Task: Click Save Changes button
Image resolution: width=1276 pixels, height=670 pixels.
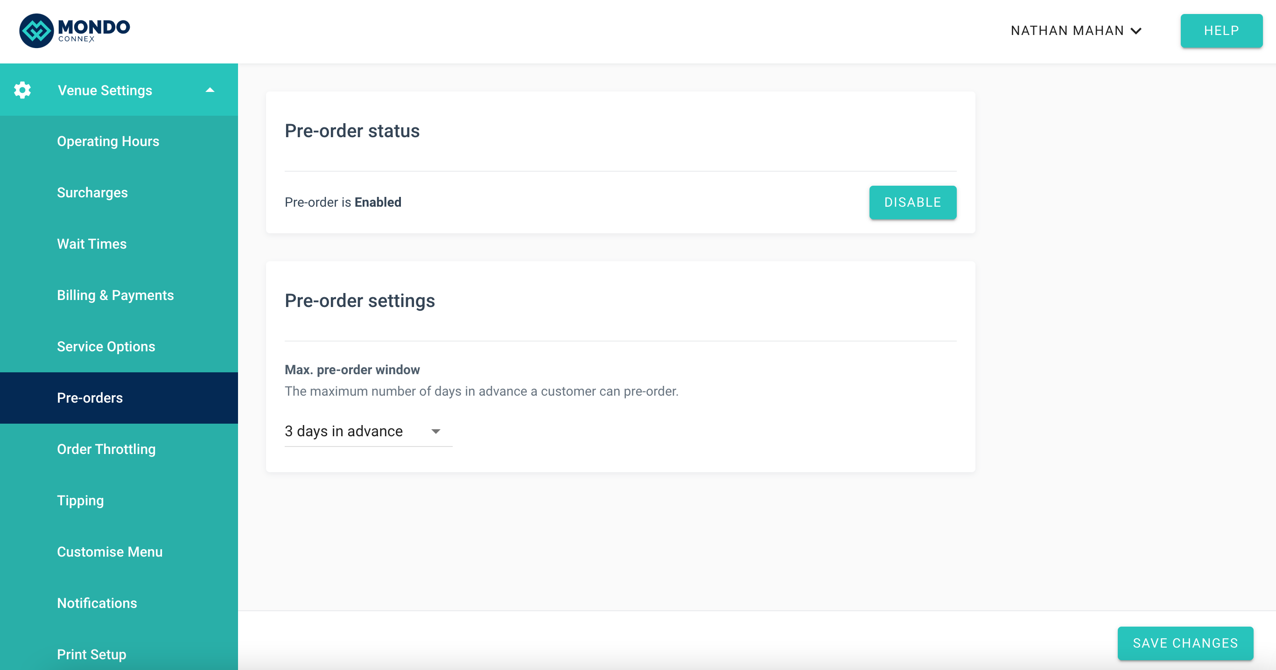Action: click(1185, 643)
